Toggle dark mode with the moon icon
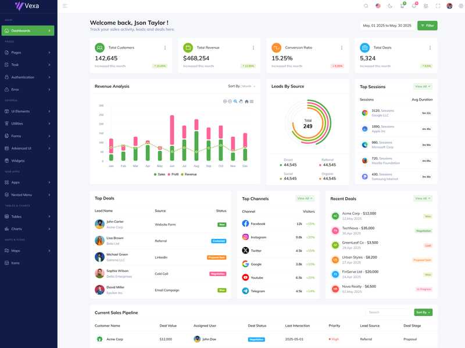Screen dimensions: 465x348 click(x=390, y=6)
